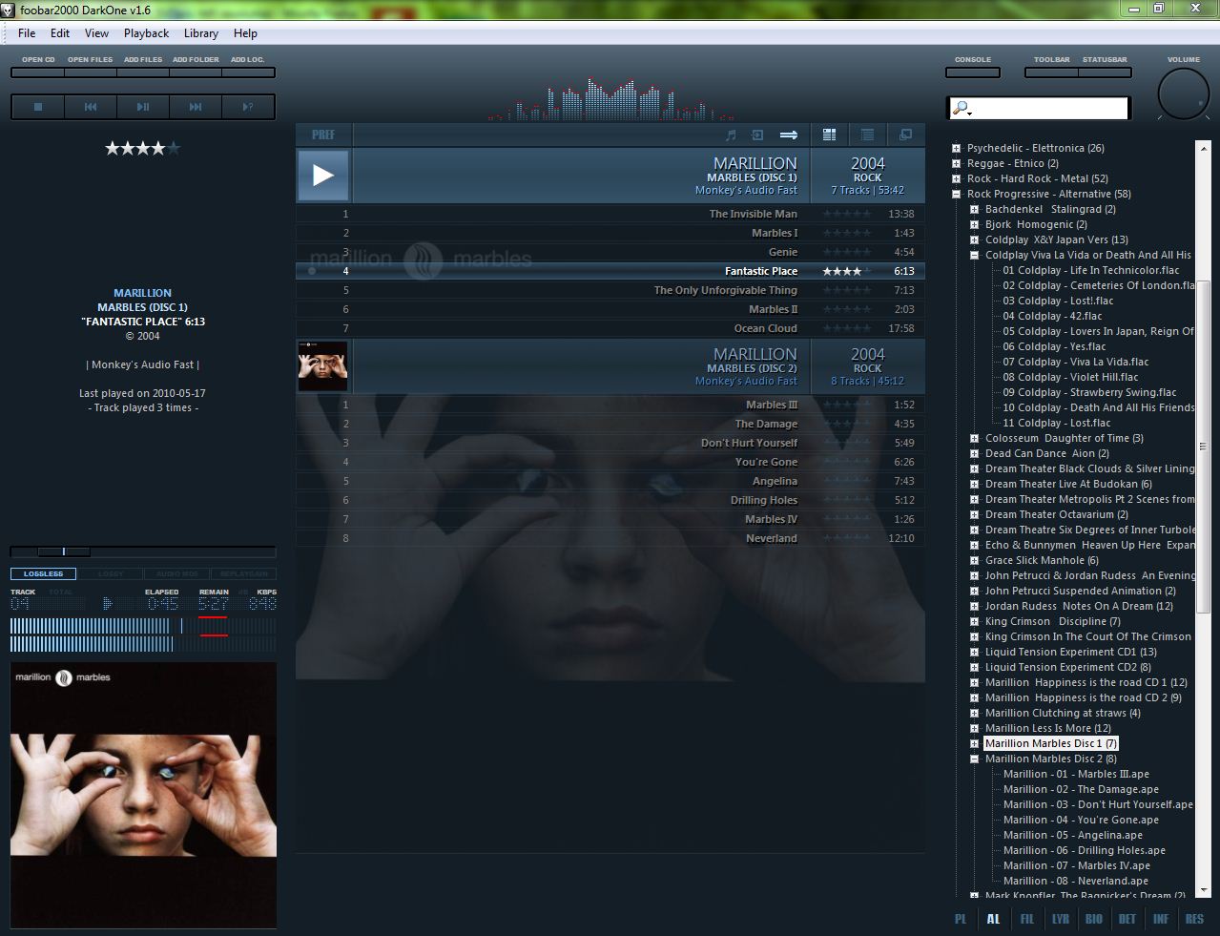1220x936 pixels.
Task: Open the View menu
Action: pos(97,33)
